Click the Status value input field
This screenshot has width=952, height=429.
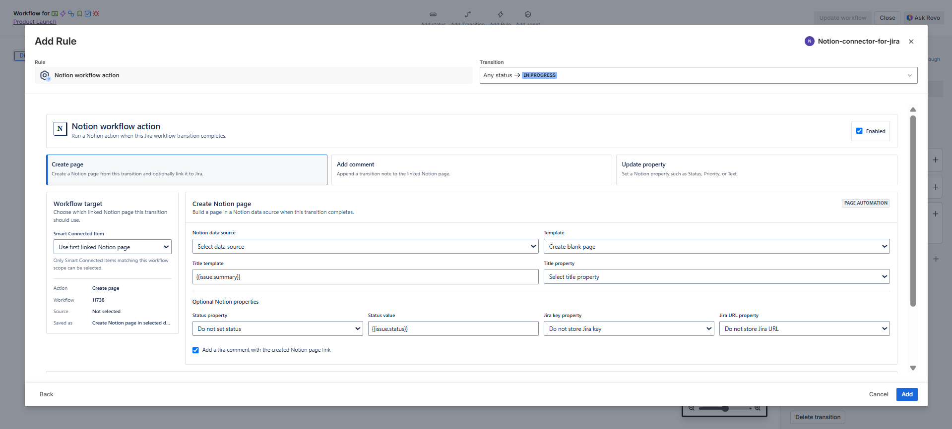click(453, 328)
